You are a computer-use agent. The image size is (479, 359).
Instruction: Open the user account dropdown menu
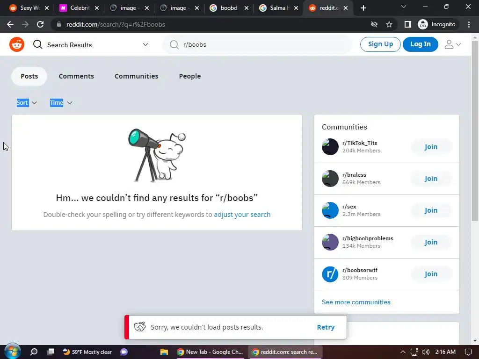click(452, 44)
